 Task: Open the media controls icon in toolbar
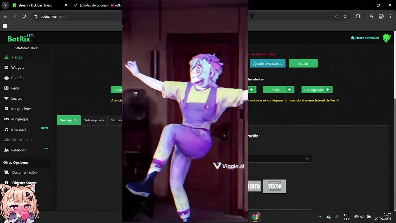point(372,16)
